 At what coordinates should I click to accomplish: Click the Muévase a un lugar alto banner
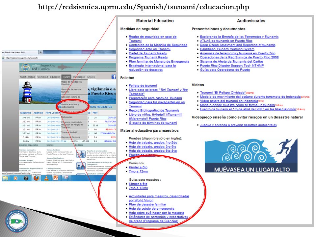(x=251, y=155)
